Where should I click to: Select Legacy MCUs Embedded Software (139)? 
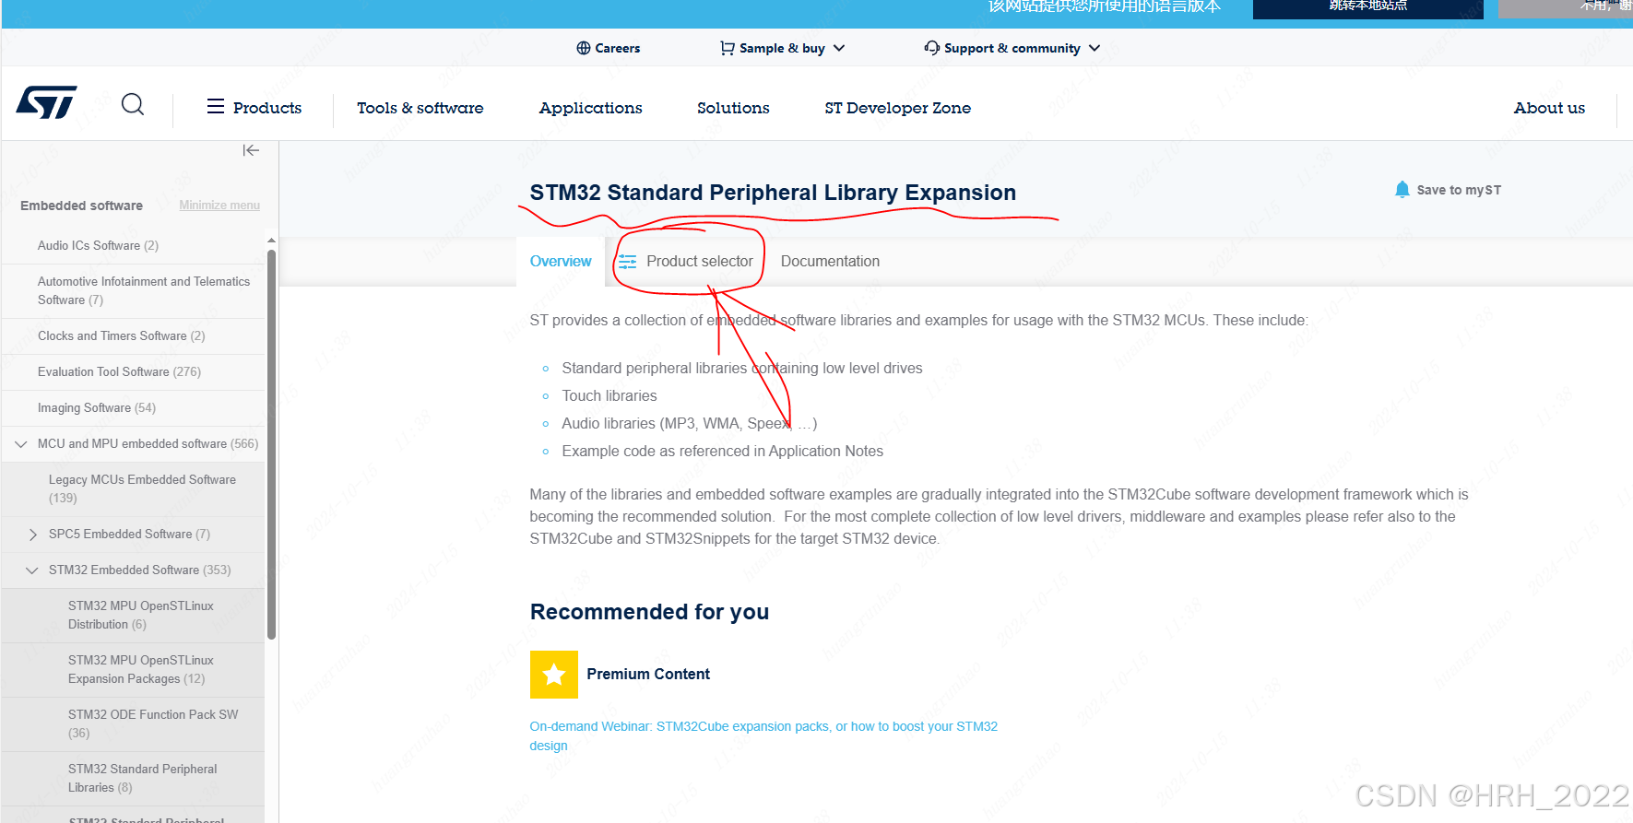(142, 489)
